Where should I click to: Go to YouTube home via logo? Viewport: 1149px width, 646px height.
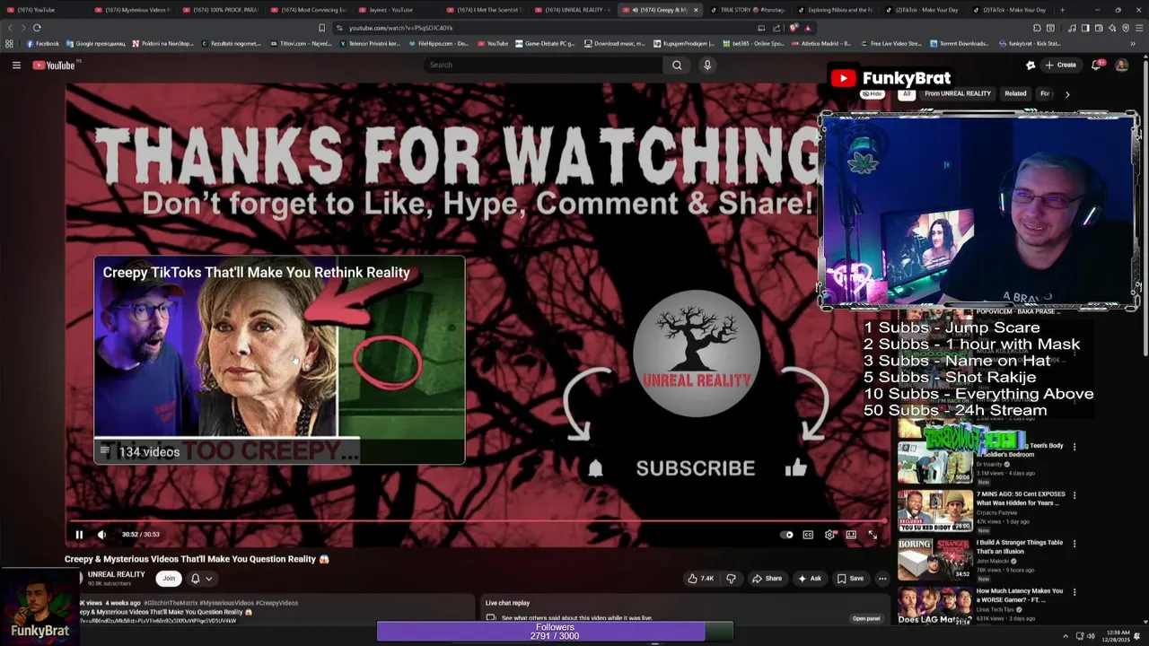[54, 65]
